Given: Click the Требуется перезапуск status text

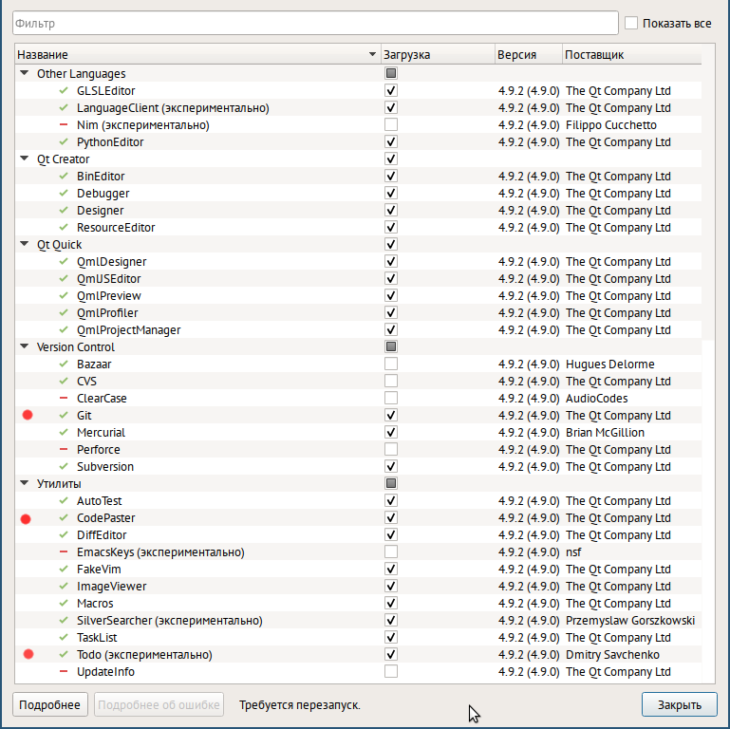Looking at the screenshot, I should (x=300, y=704).
